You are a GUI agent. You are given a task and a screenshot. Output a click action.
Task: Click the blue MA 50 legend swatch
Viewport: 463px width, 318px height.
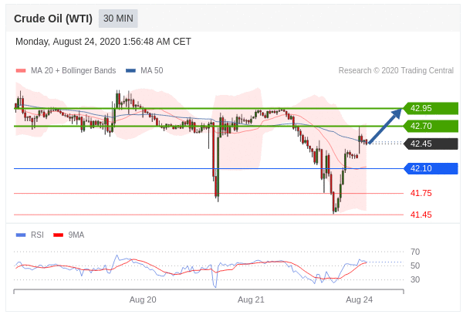[x=130, y=70]
